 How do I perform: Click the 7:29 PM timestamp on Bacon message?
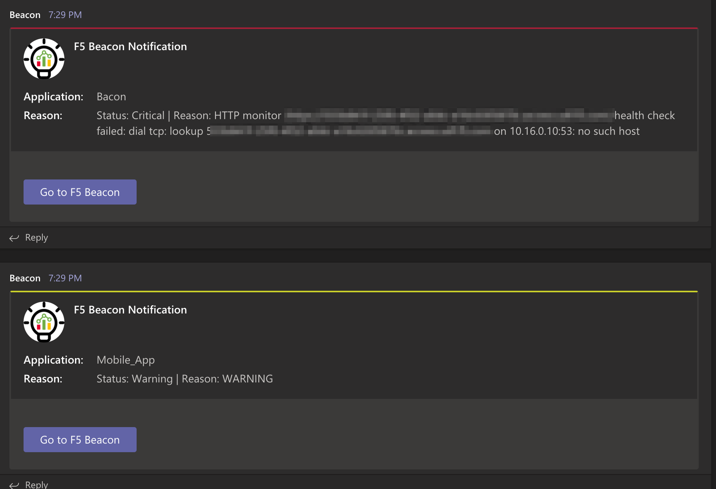click(x=65, y=15)
